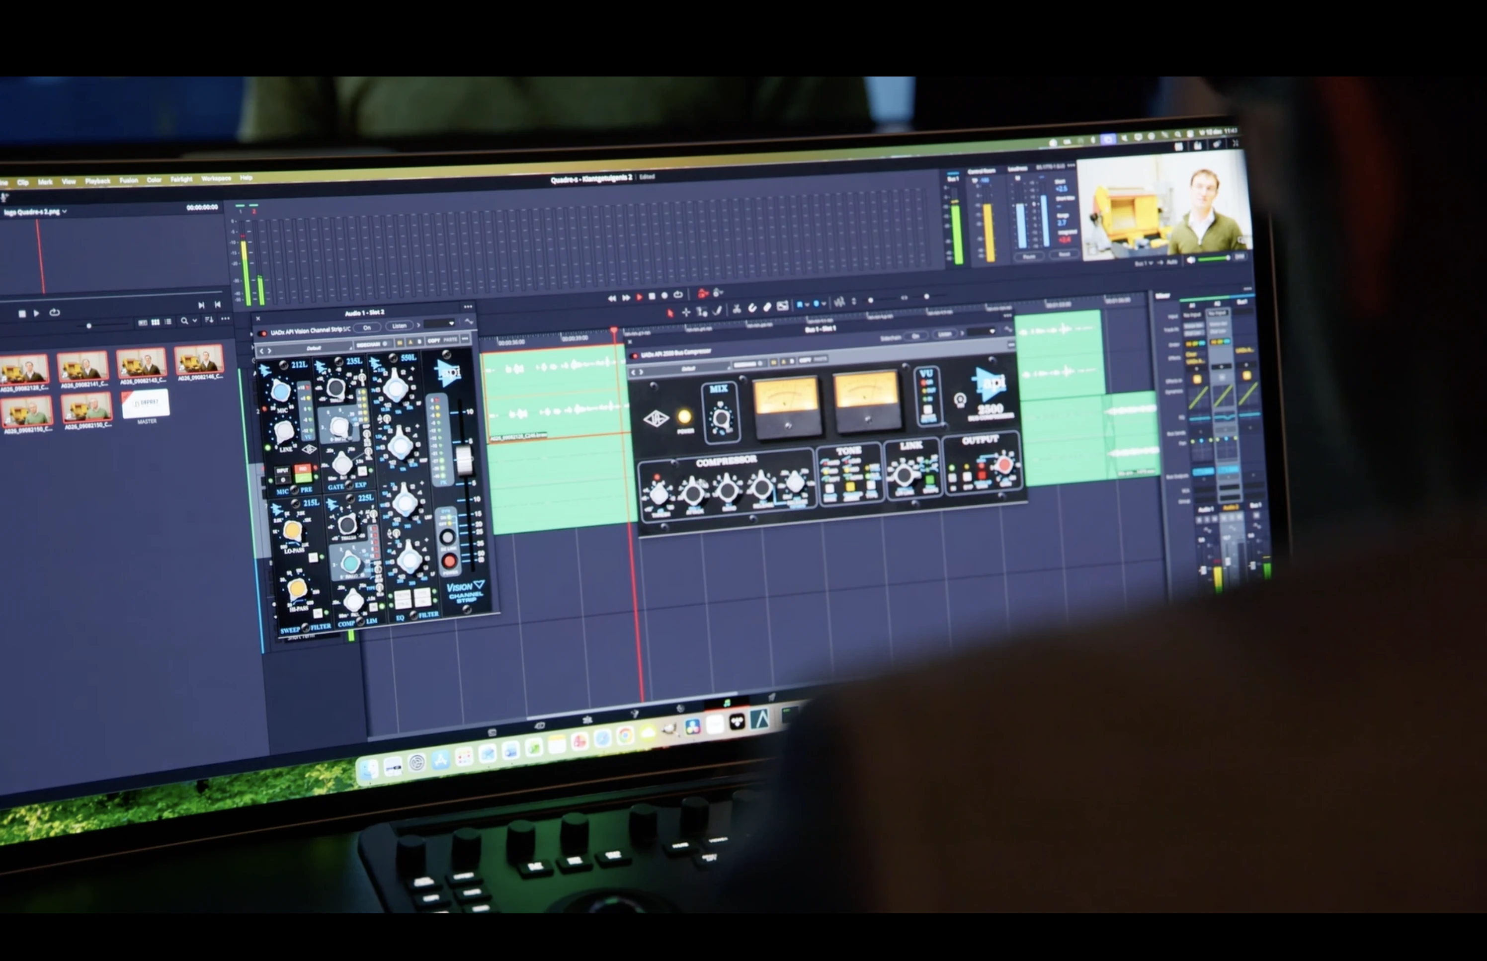Open the Color menu
1487x961 pixels.
coord(154,180)
